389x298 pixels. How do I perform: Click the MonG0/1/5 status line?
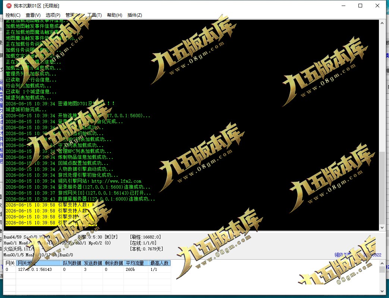coord(38,255)
